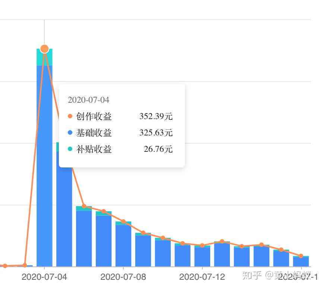The image size is (319, 288).
Task: Click the teal subsidy segment atop the 2020-07-04 bar
Action: click(45, 57)
